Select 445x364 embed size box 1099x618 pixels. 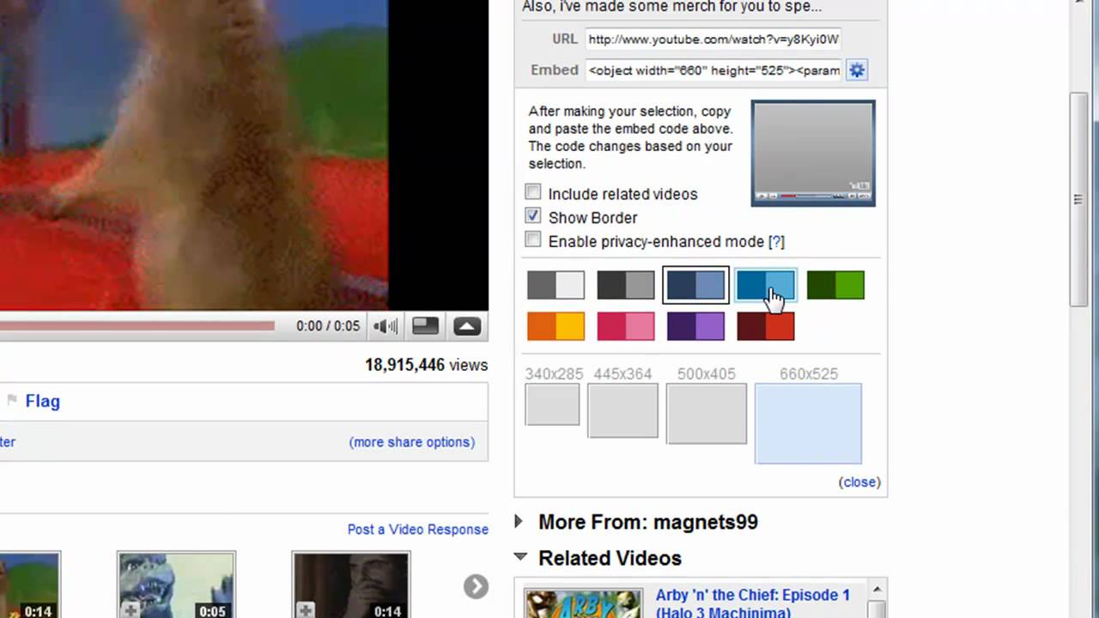pos(623,410)
